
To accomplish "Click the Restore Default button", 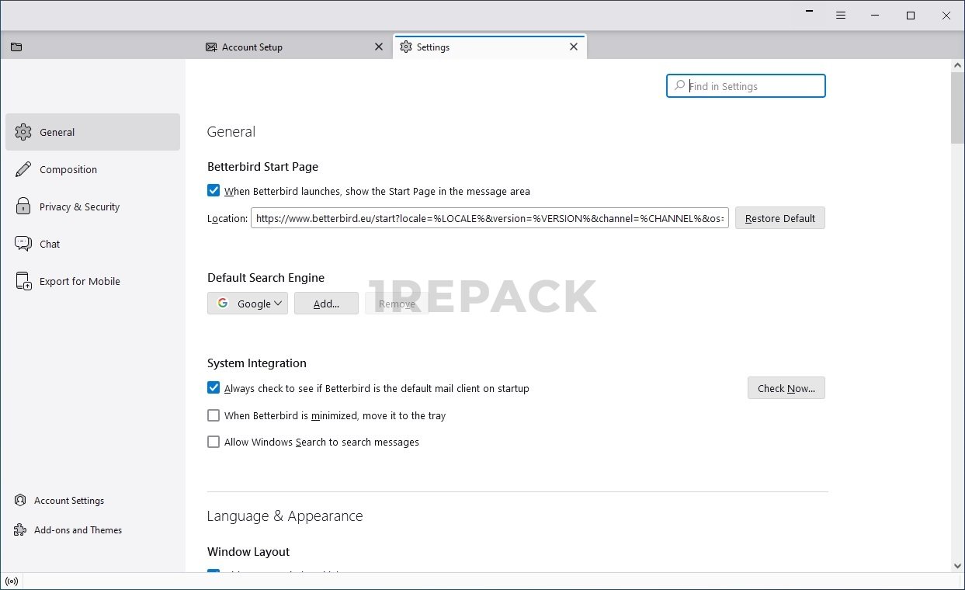I will pyautogui.click(x=779, y=218).
